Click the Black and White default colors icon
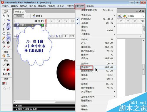 tap(4, 74)
